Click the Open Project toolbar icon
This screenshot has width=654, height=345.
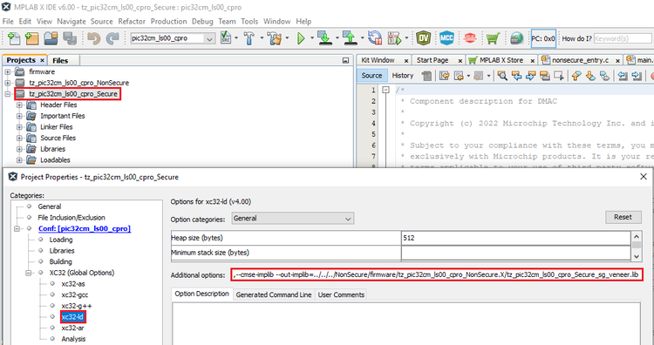point(51,38)
